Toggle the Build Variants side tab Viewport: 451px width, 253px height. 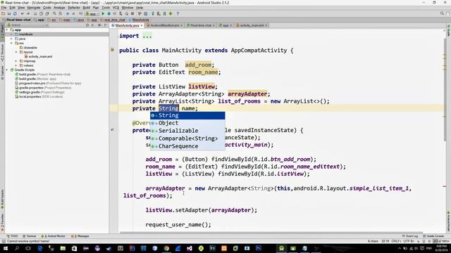click(2, 199)
